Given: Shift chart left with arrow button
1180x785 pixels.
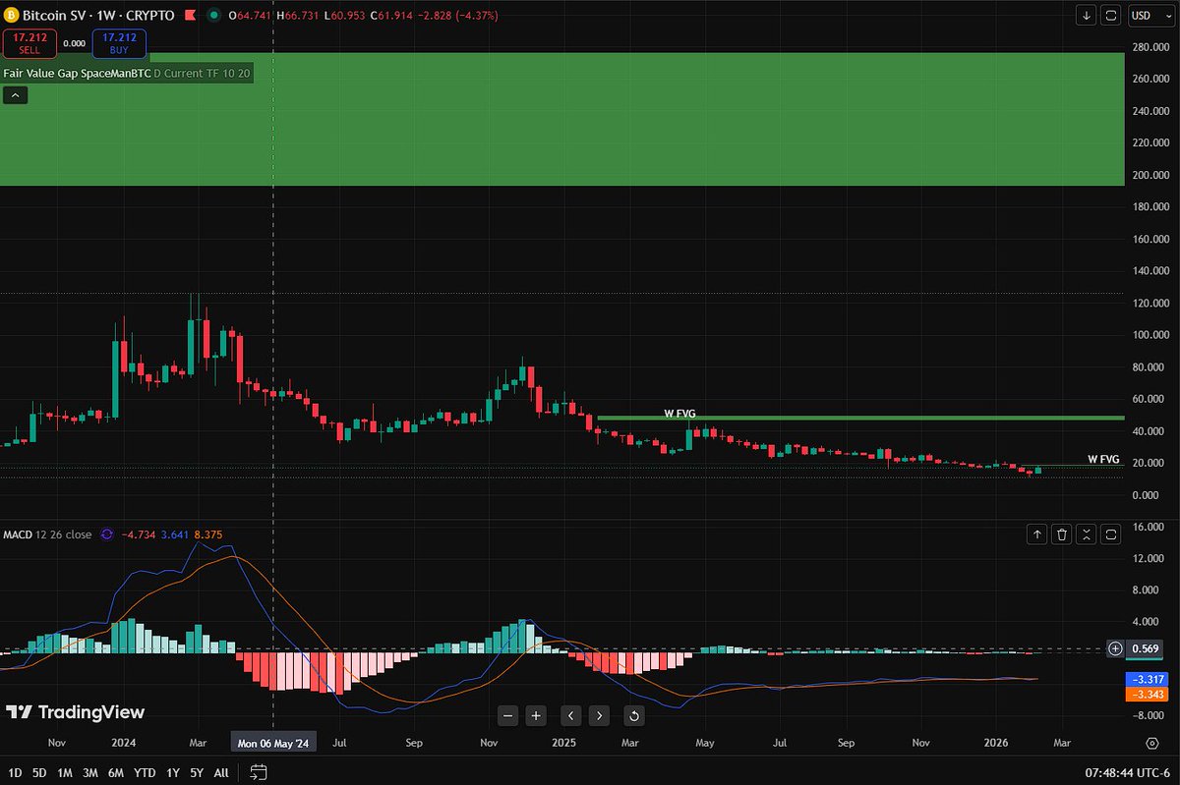Looking at the screenshot, I should 571,715.
